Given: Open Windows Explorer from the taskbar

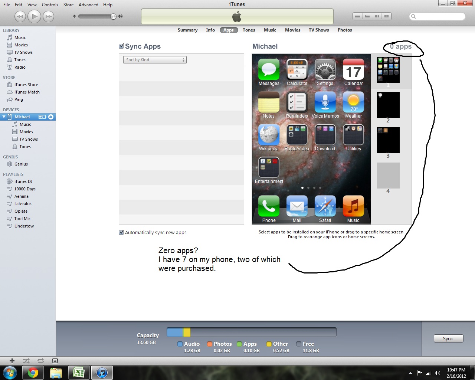Looking at the screenshot, I should (x=56, y=373).
